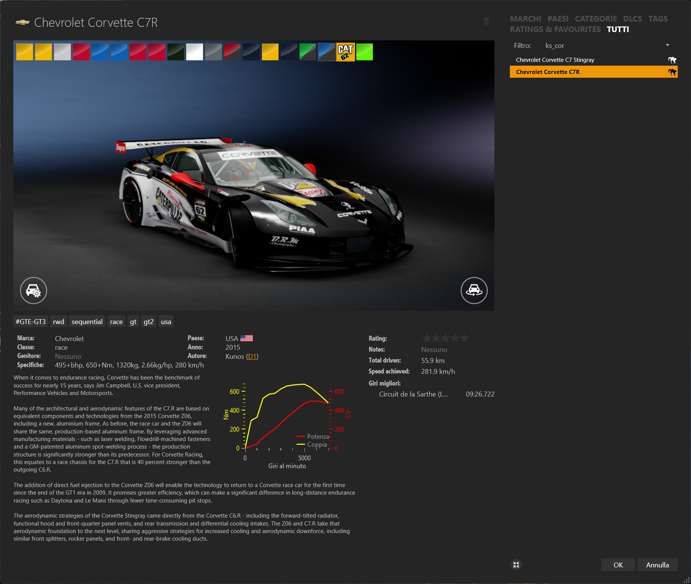Open the D1 author link
Screen dimensions: 691x584
tap(252, 356)
